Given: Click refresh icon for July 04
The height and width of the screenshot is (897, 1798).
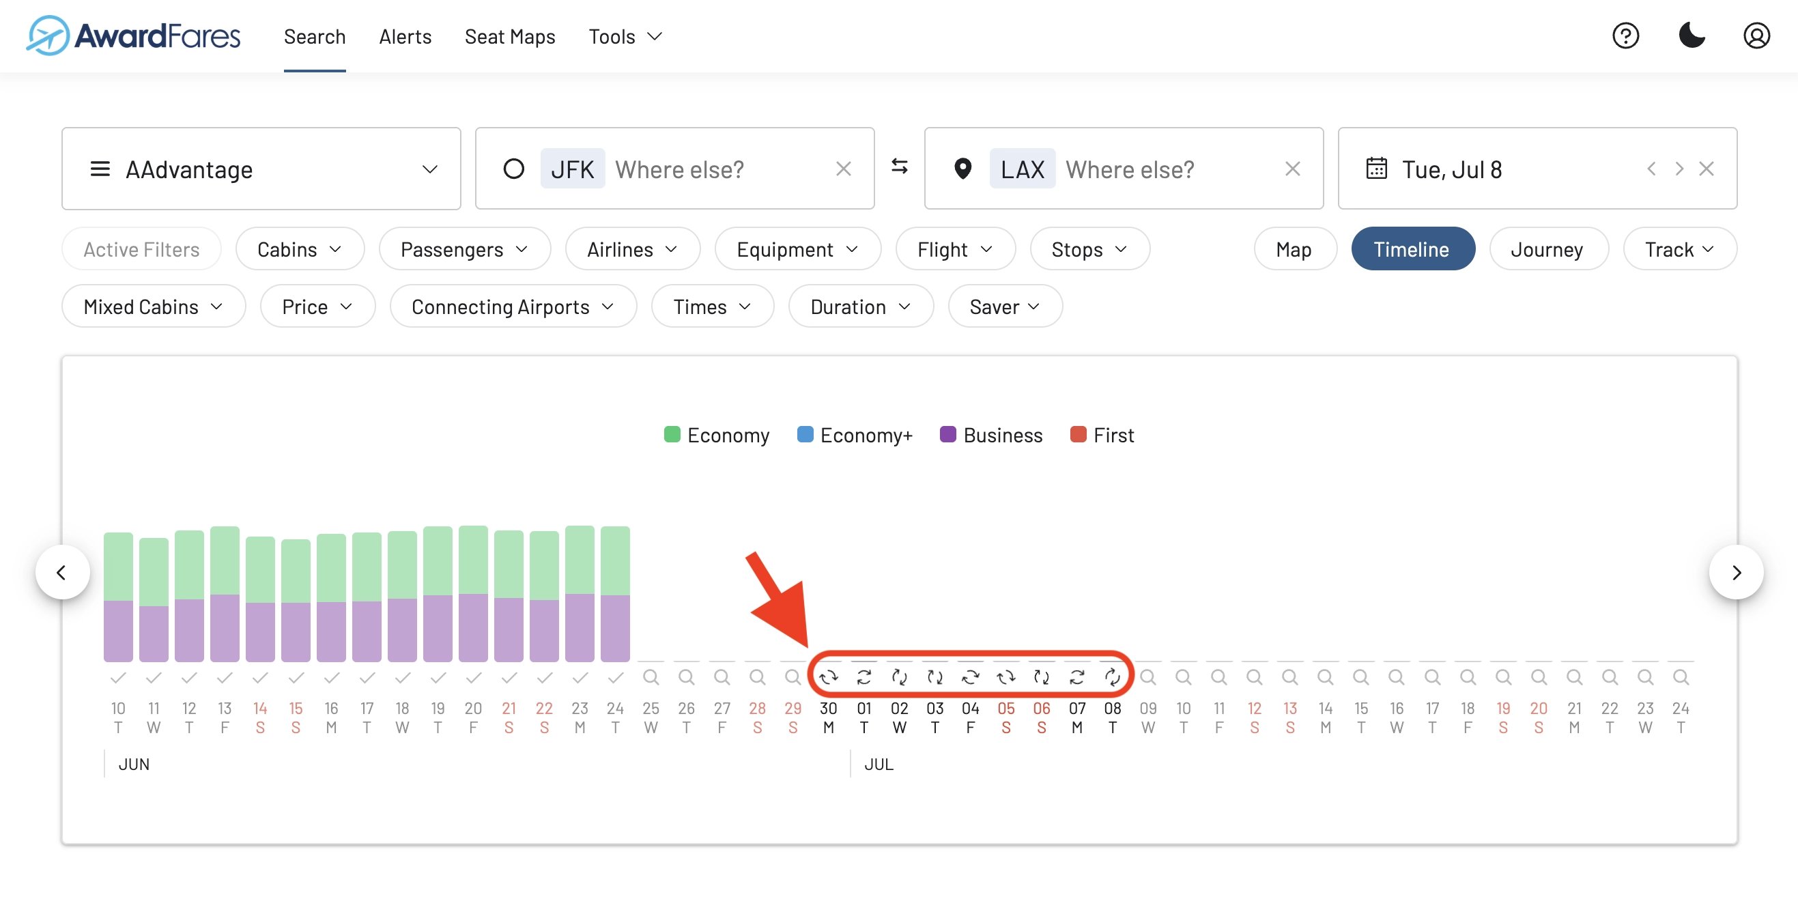Looking at the screenshot, I should [x=970, y=677].
